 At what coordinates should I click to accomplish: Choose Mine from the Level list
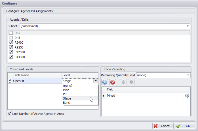[80, 90]
